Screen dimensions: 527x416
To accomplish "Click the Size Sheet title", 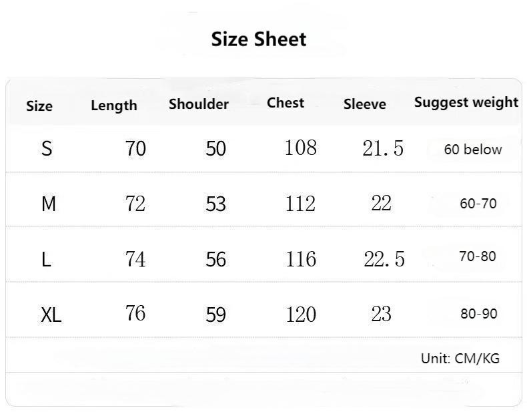I will point(259,39).
